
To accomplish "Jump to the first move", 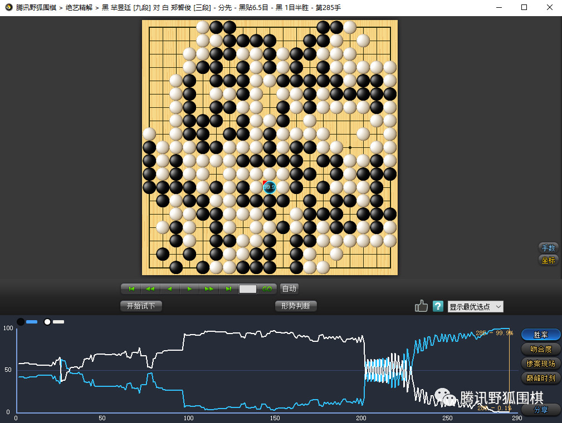I will (x=131, y=289).
